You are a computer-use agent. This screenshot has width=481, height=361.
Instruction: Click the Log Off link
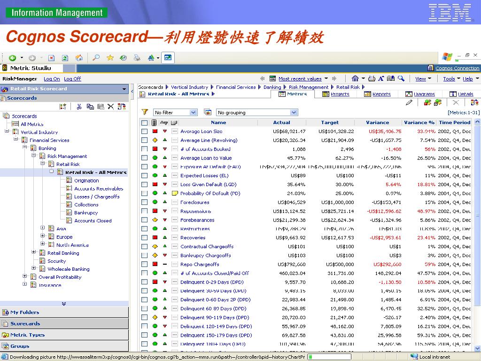[x=72, y=79]
